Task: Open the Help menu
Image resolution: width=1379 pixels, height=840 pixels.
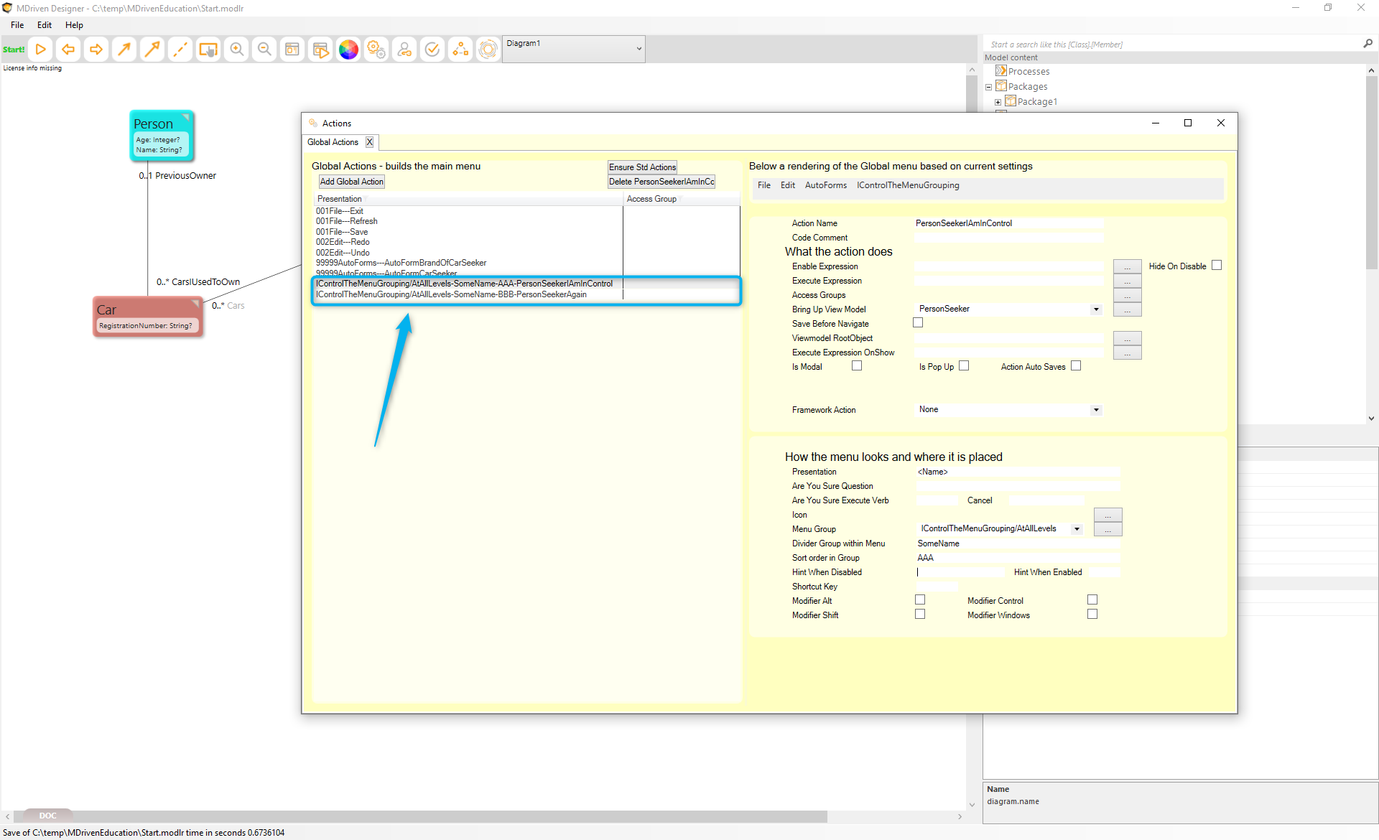Action: (74, 25)
